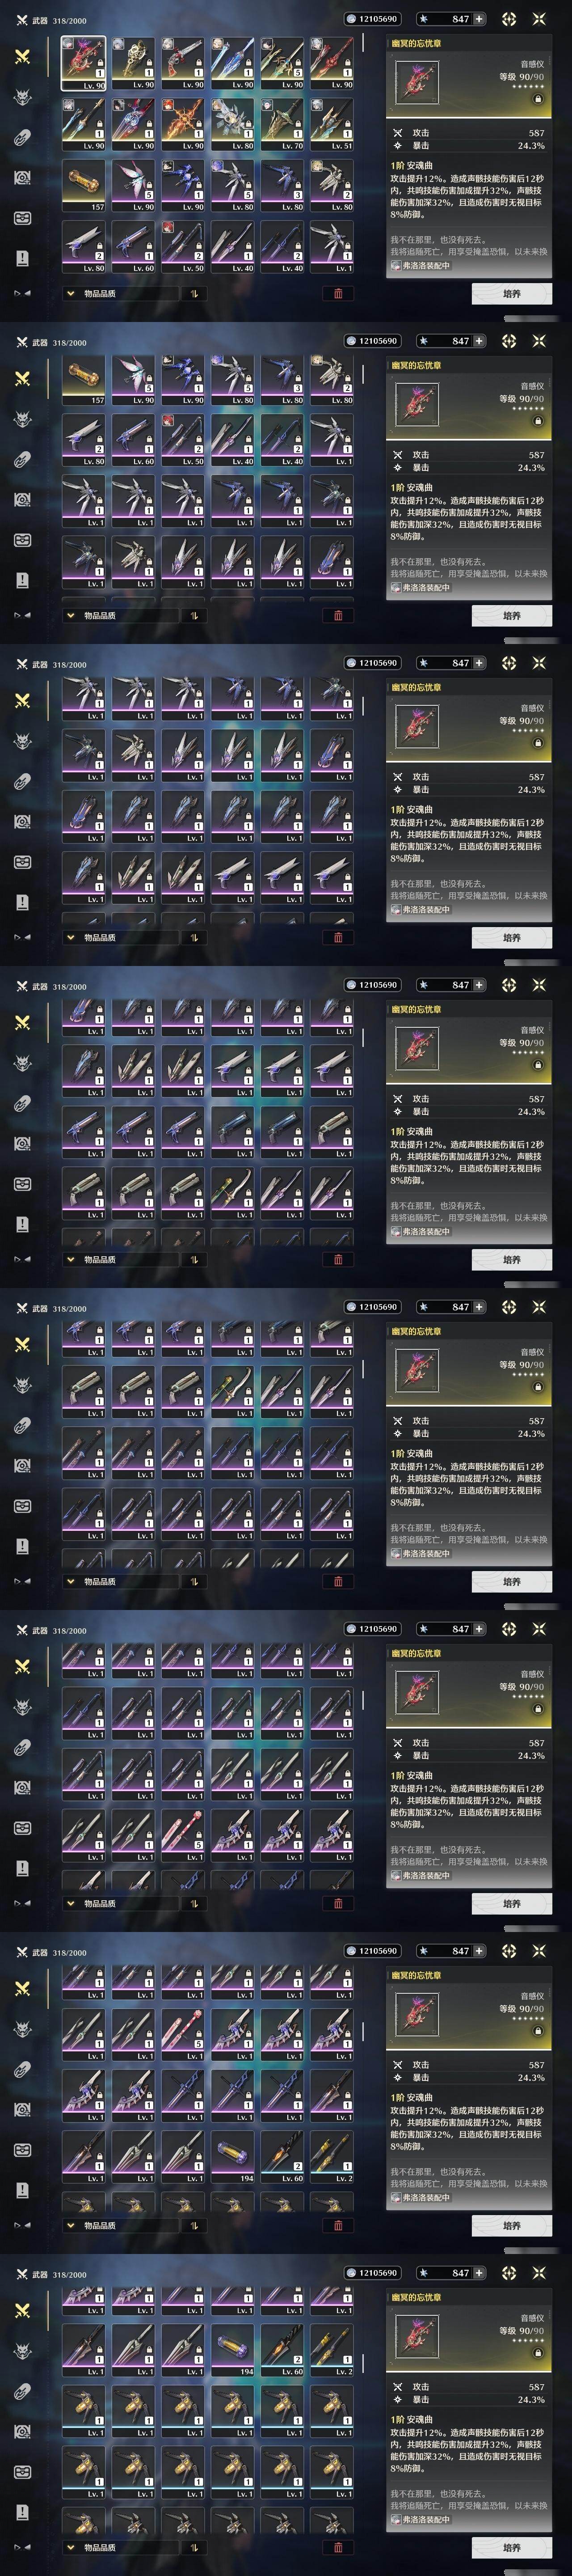Screen dimensions: 572x2576
Task: Click the trash delete icon in topmost panel
Action: (338, 294)
